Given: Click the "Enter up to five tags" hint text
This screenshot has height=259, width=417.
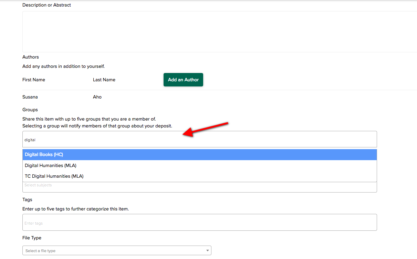Looking at the screenshot, I should (x=75, y=209).
